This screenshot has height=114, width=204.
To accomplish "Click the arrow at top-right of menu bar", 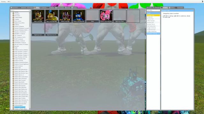I will (202, 2).
